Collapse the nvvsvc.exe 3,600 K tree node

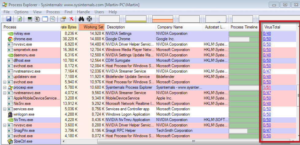[5, 125]
